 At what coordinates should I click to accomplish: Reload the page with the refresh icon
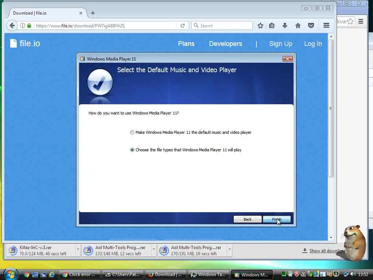coord(183,26)
